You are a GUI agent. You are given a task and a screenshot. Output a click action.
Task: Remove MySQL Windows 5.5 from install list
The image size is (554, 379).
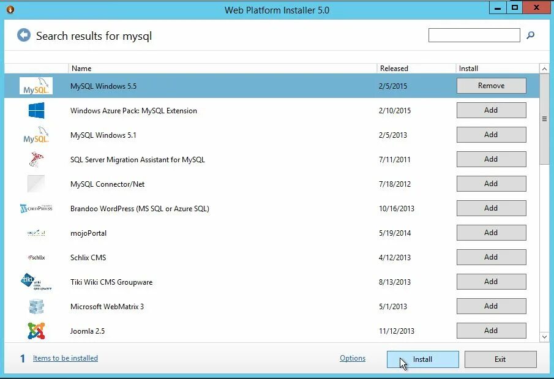click(x=491, y=86)
